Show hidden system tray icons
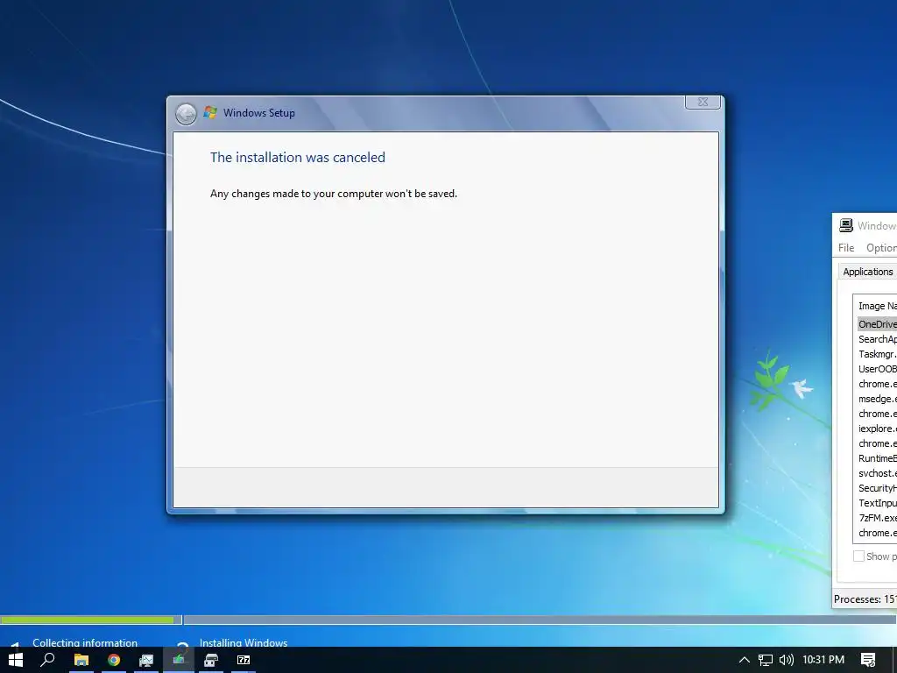897x673 pixels. [745, 660]
